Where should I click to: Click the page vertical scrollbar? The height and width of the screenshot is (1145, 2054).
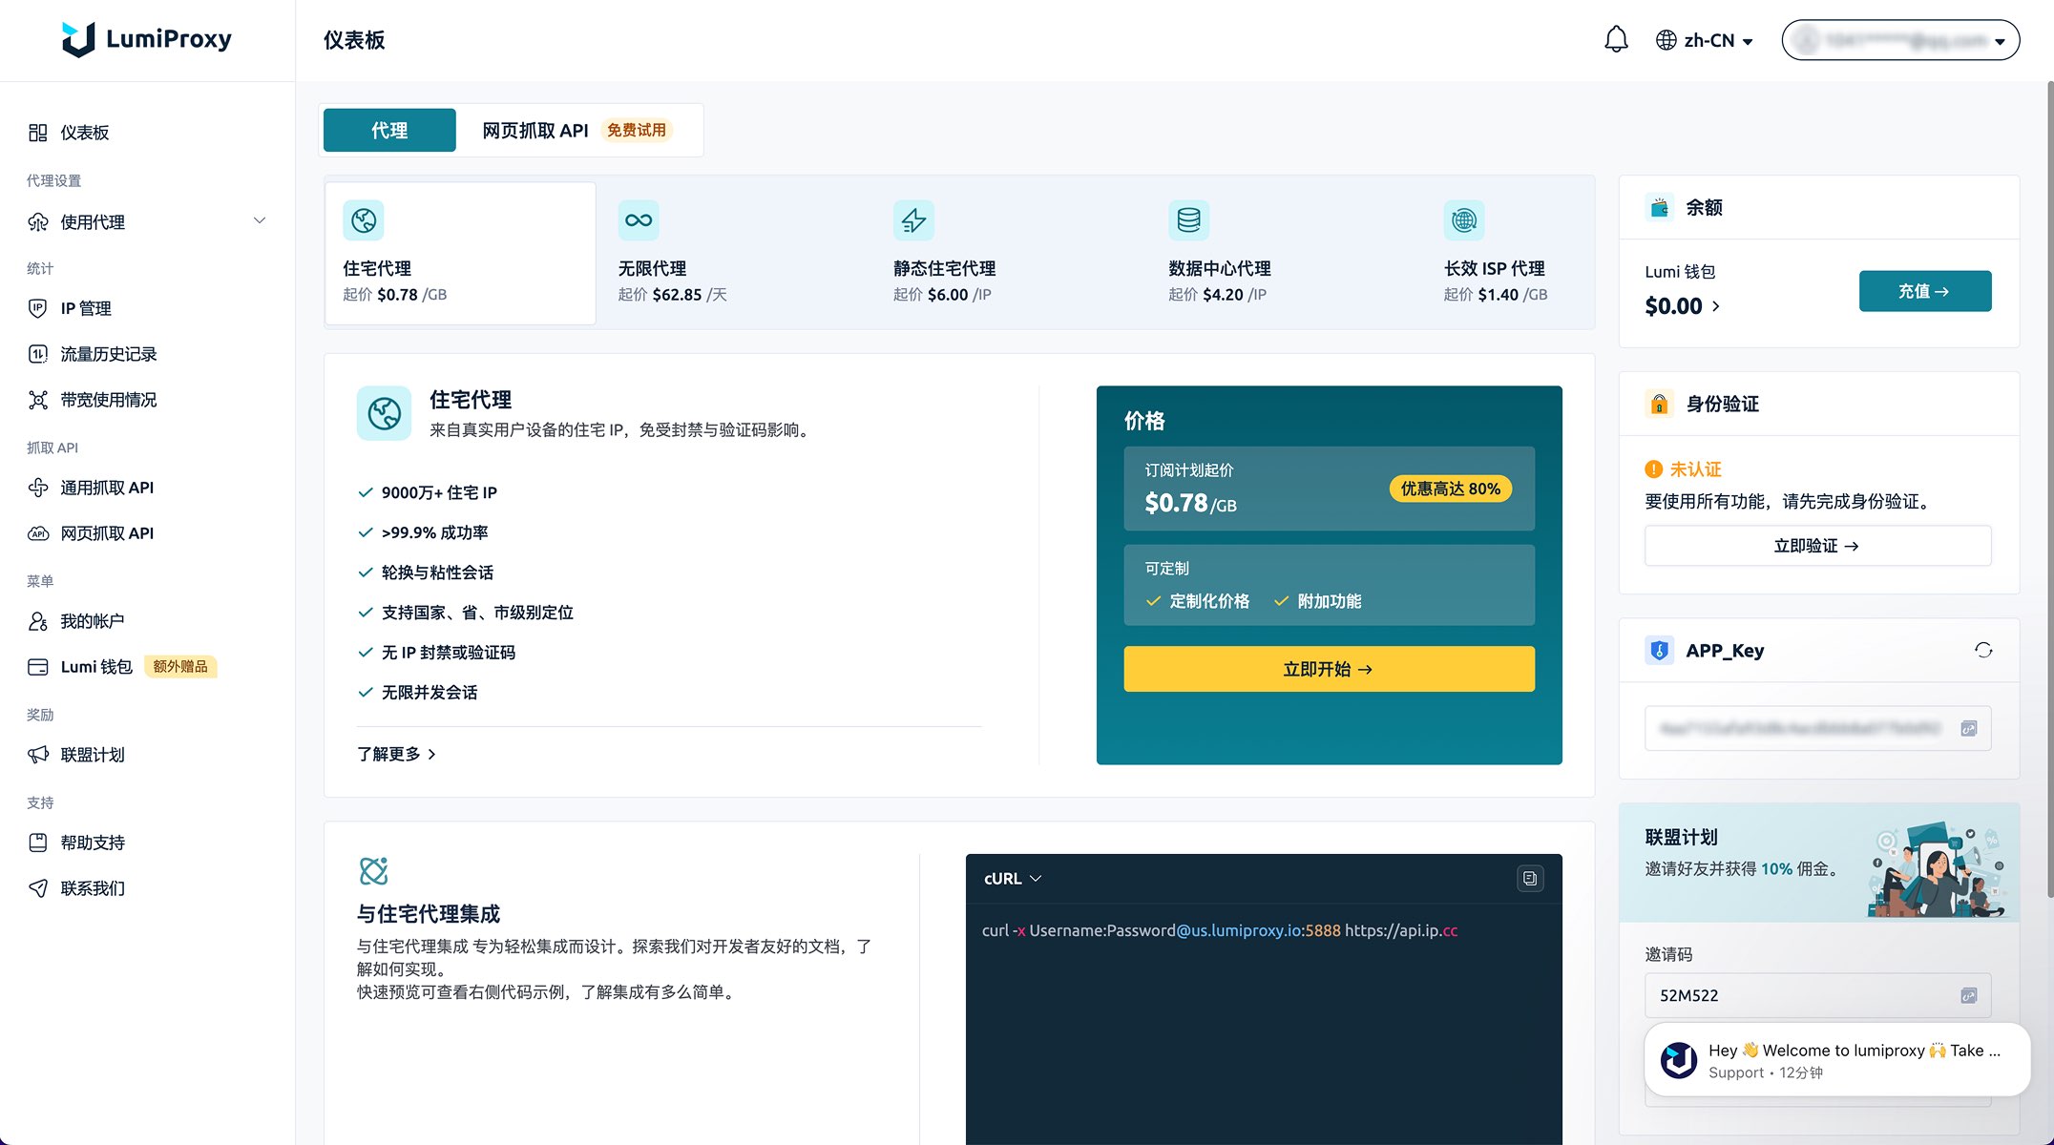click(x=2049, y=491)
